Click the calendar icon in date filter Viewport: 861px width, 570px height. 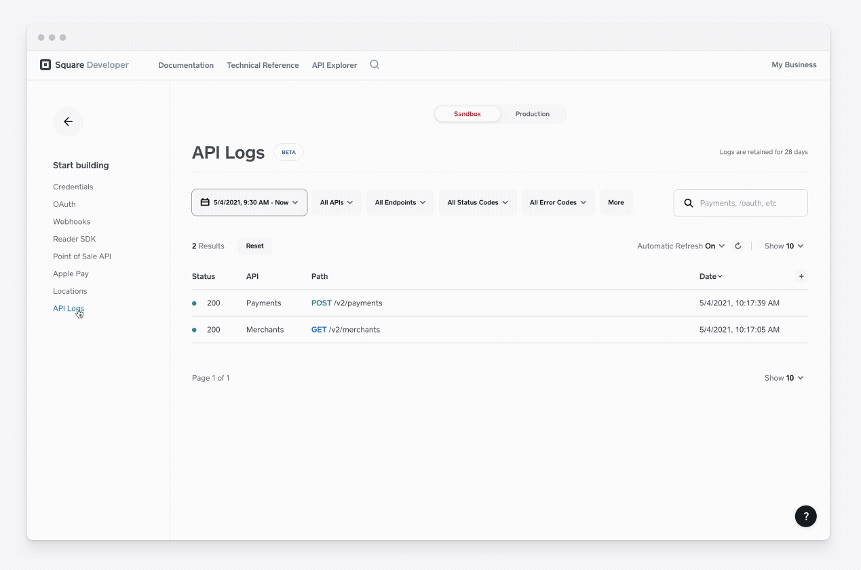click(x=205, y=202)
